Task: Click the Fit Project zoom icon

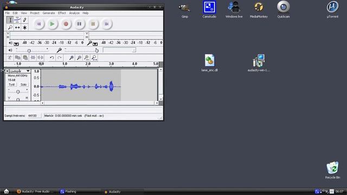Action: [94, 58]
